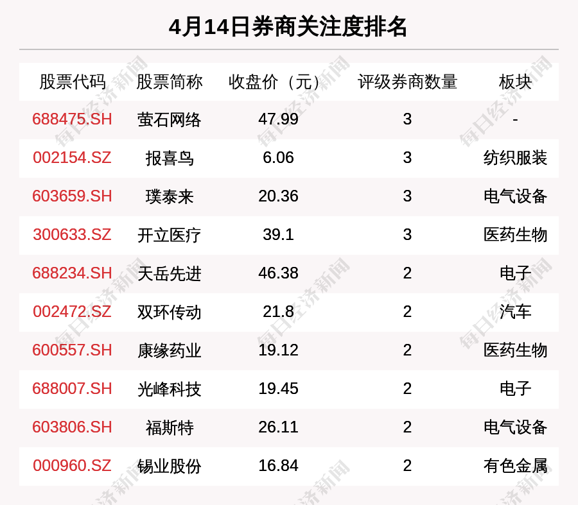Click closing price 26.11

(278, 427)
